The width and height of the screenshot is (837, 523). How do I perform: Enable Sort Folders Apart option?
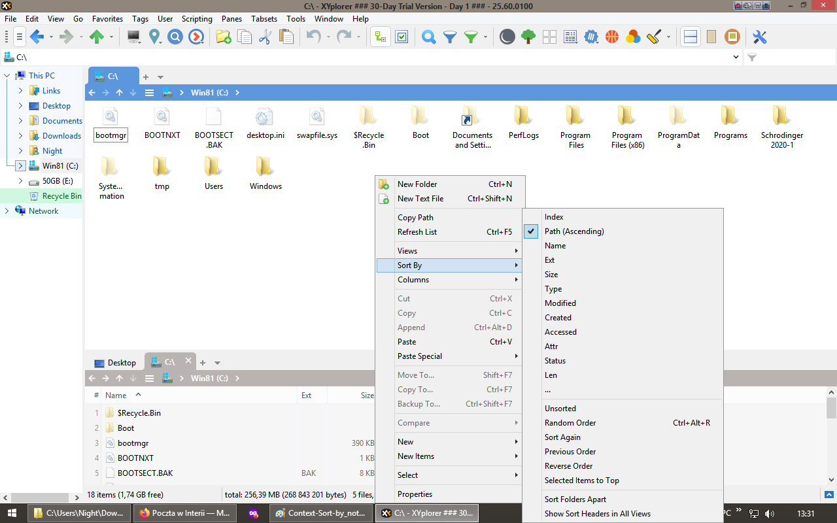[575, 499]
